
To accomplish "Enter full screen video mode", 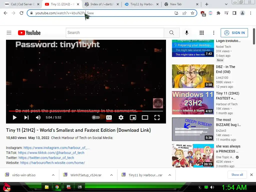I will (157, 117).
